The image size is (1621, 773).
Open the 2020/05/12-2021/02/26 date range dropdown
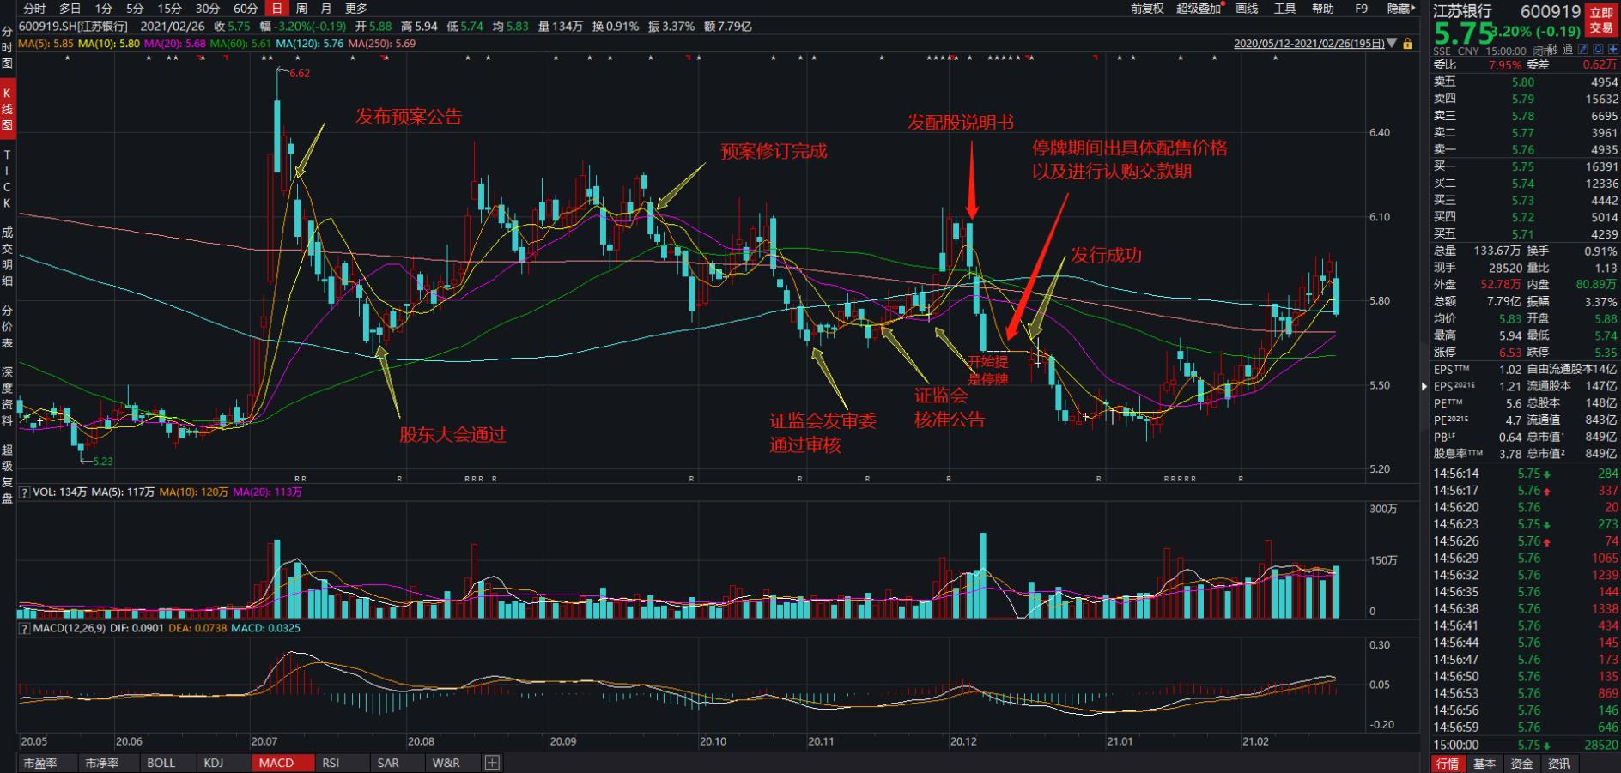click(1314, 43)
